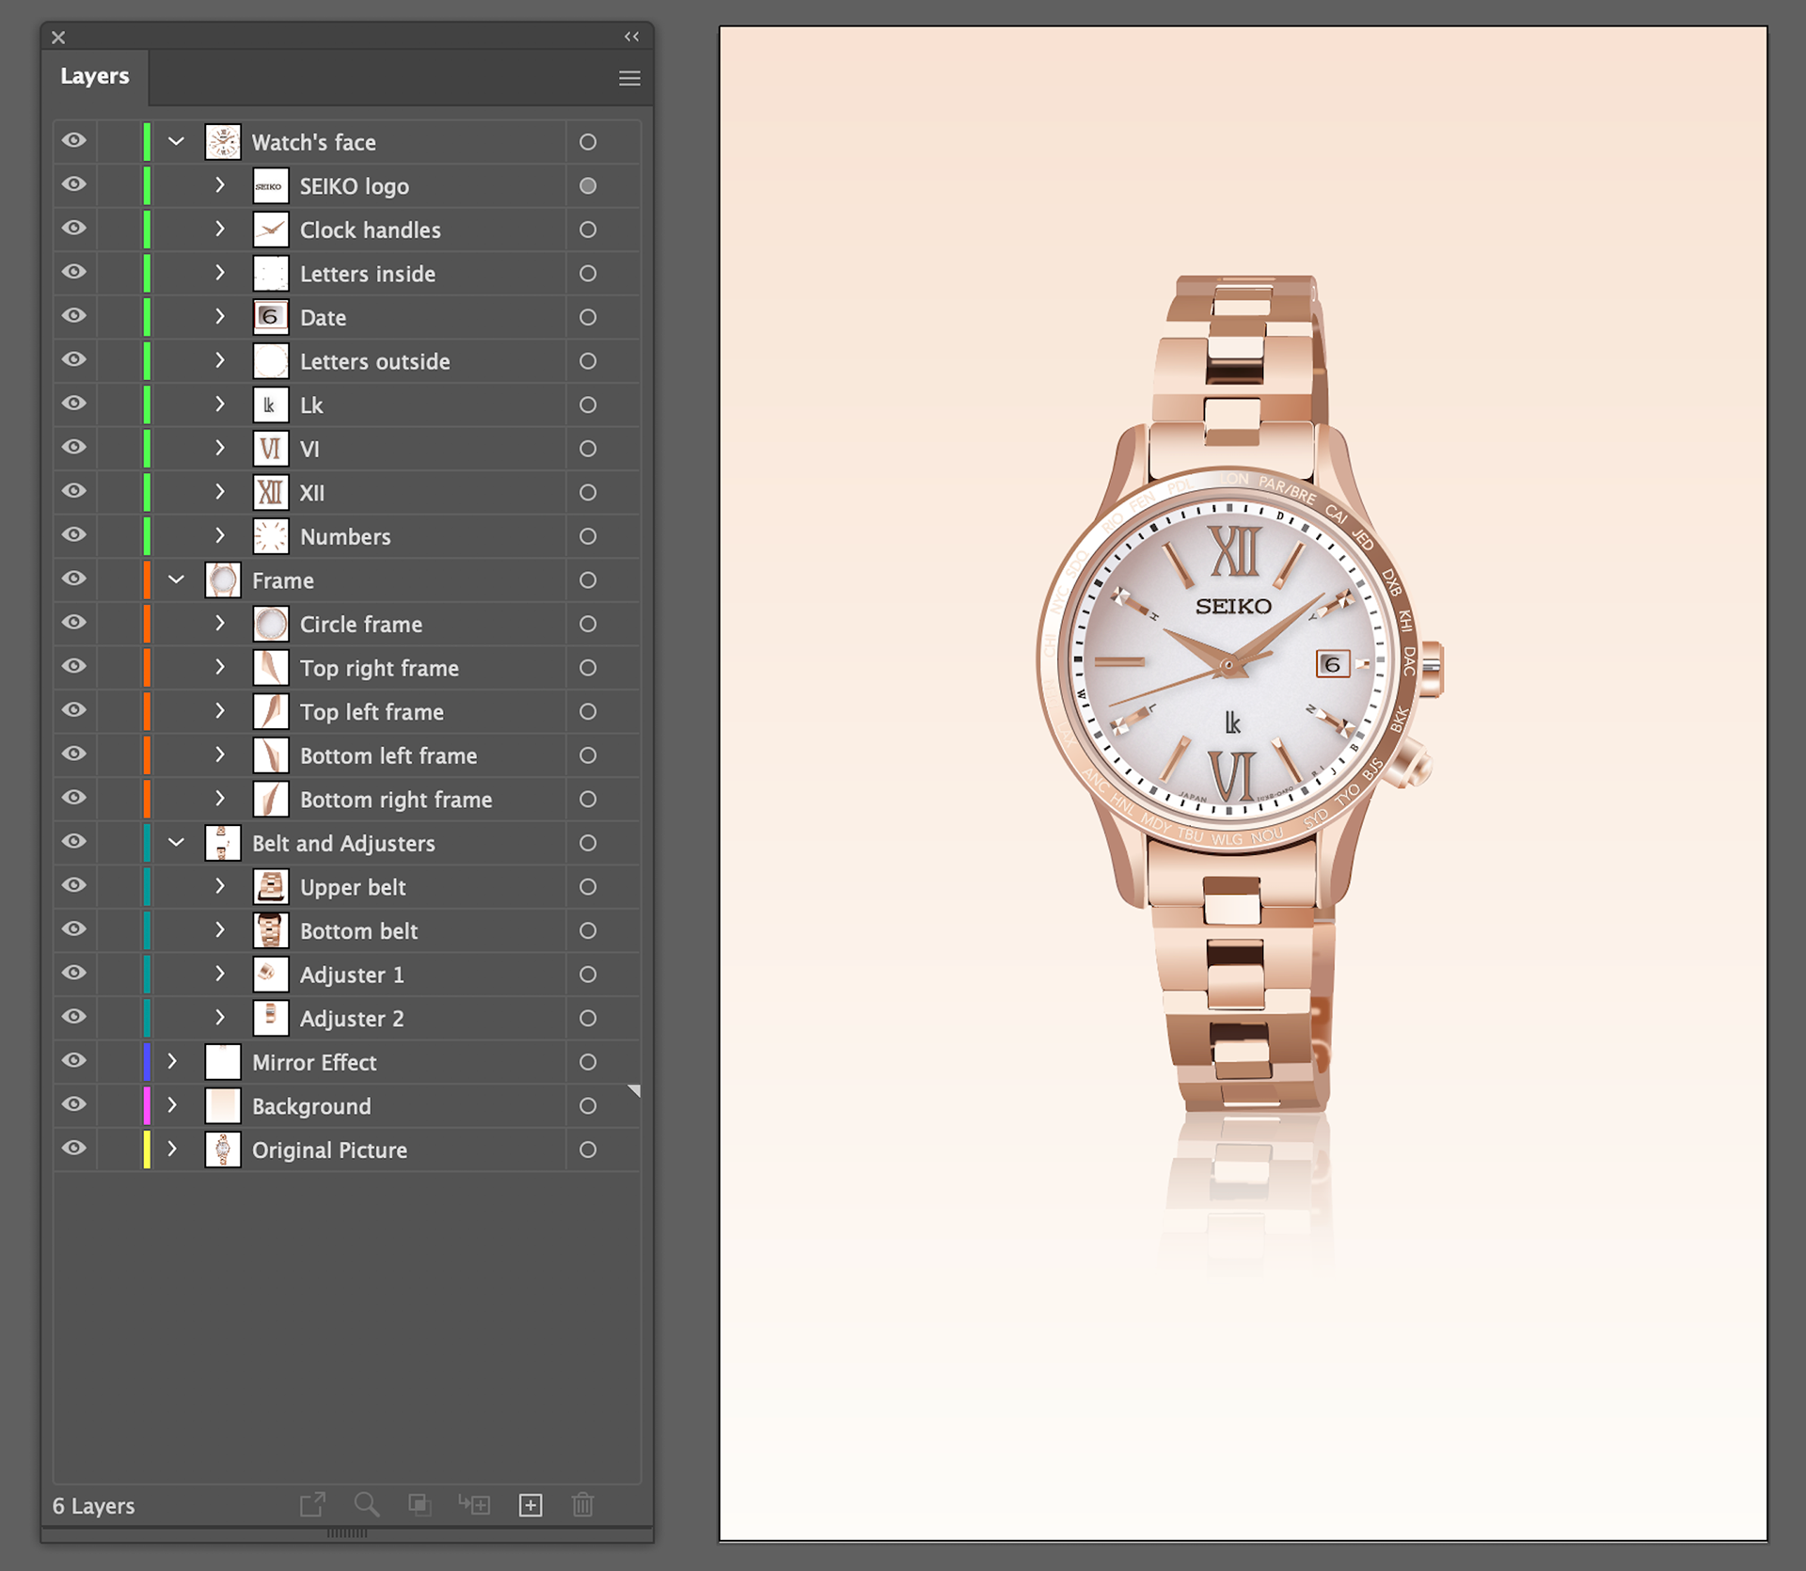The height and width of the screenshot is (1571, 1806).
Task: Toggle visibility of Frame layer
Action: (74, 579)
